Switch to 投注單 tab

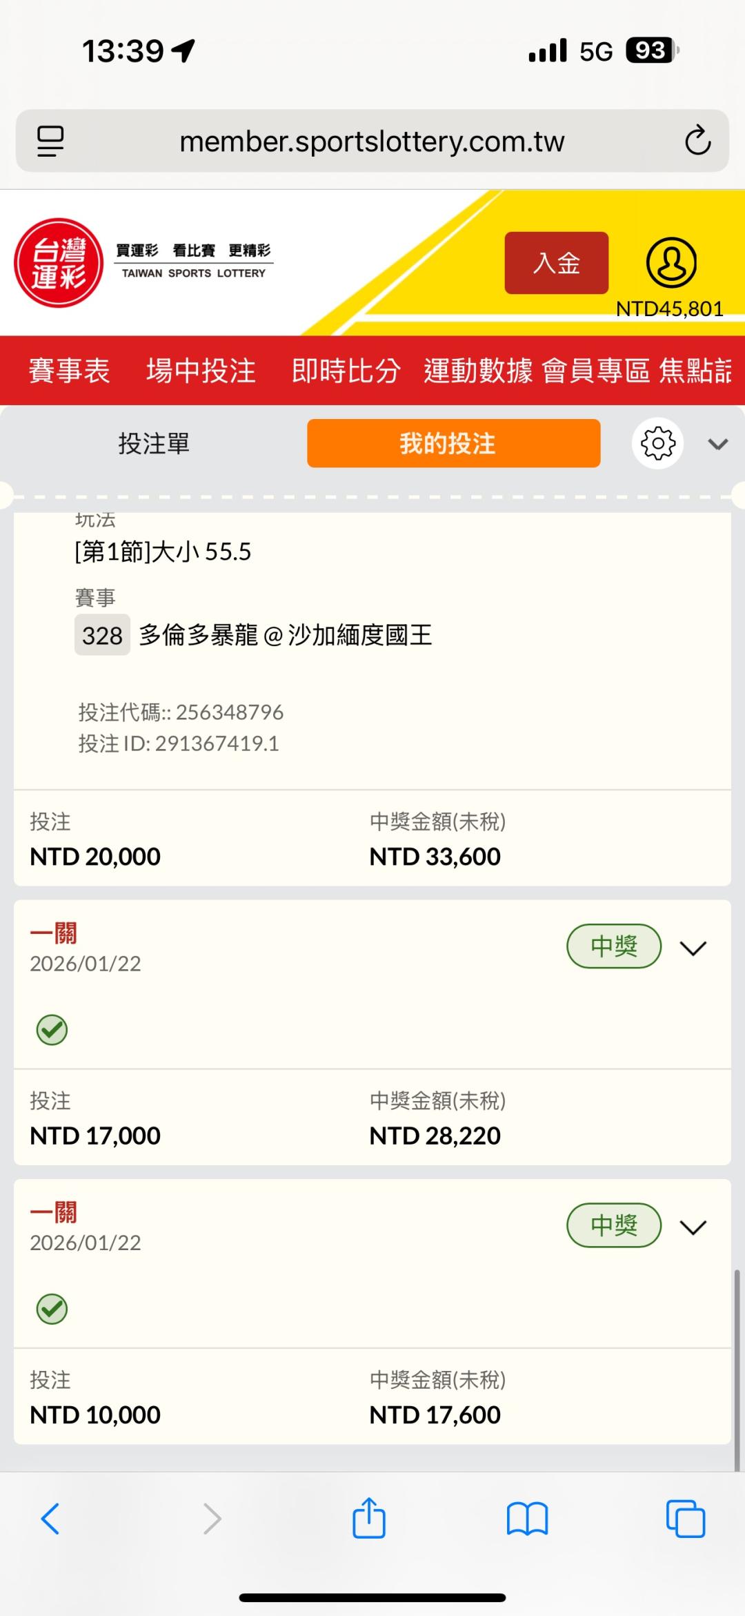pos(154,443)
